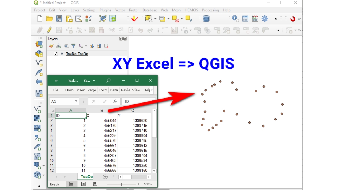
Task: Open the Layout Manager icon
Action: click(x=79, y=19)
